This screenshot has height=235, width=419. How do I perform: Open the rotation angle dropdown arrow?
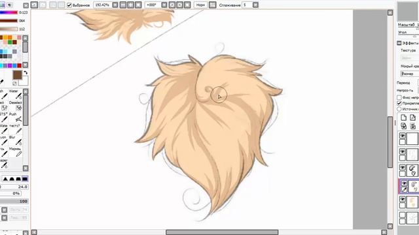click(164, 5)
